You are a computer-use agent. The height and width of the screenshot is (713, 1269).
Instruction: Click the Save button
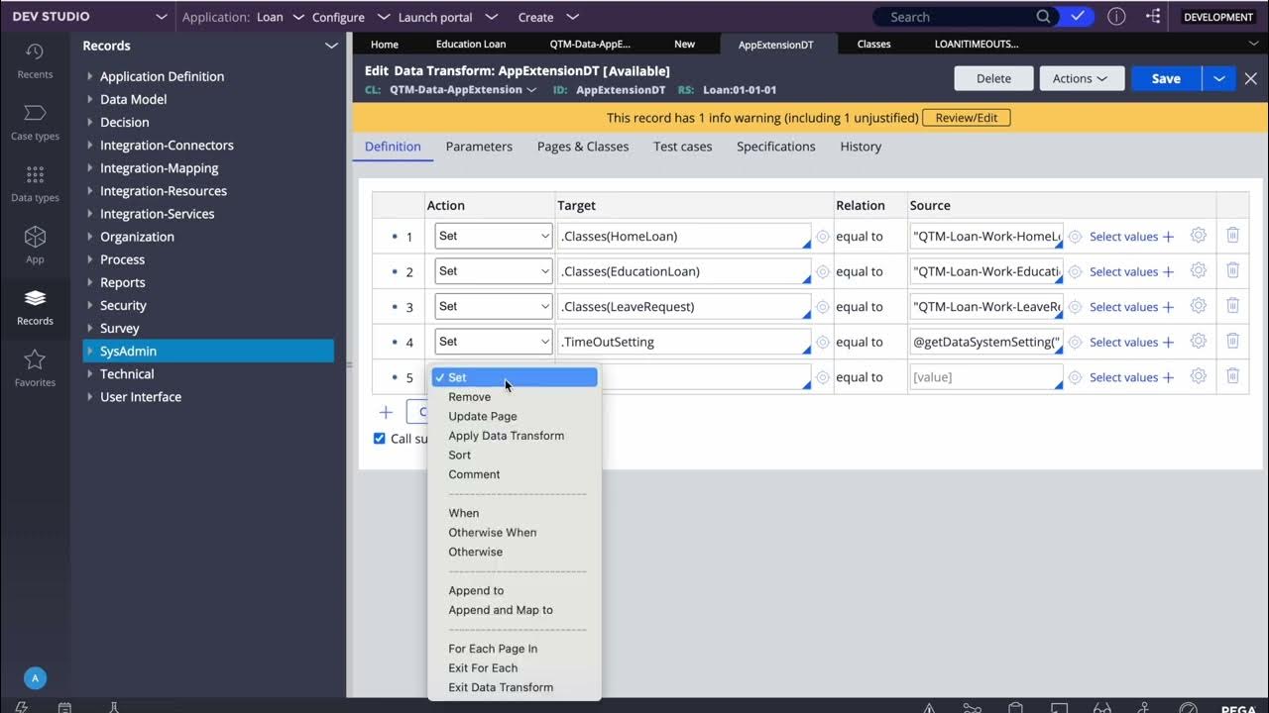pos(1166,78)
